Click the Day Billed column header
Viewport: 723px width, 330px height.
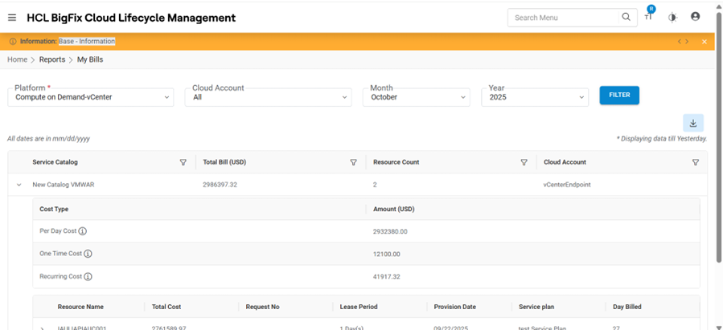(626, 307)
